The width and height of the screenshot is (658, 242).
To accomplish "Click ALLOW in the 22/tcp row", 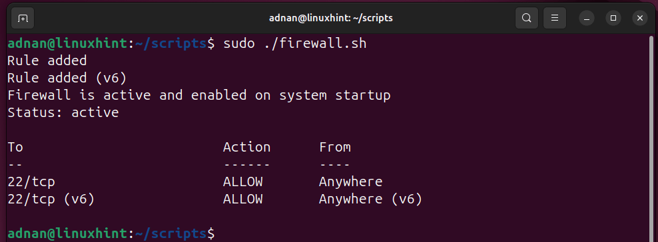I will coord(243,181).
